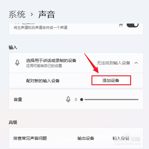Click the 声音 page title

(x=47, y=15)
